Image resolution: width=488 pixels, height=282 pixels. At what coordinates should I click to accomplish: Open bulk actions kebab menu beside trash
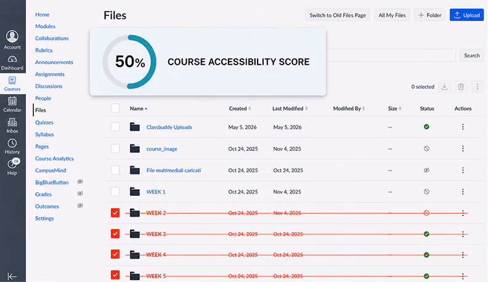point(478,87)
